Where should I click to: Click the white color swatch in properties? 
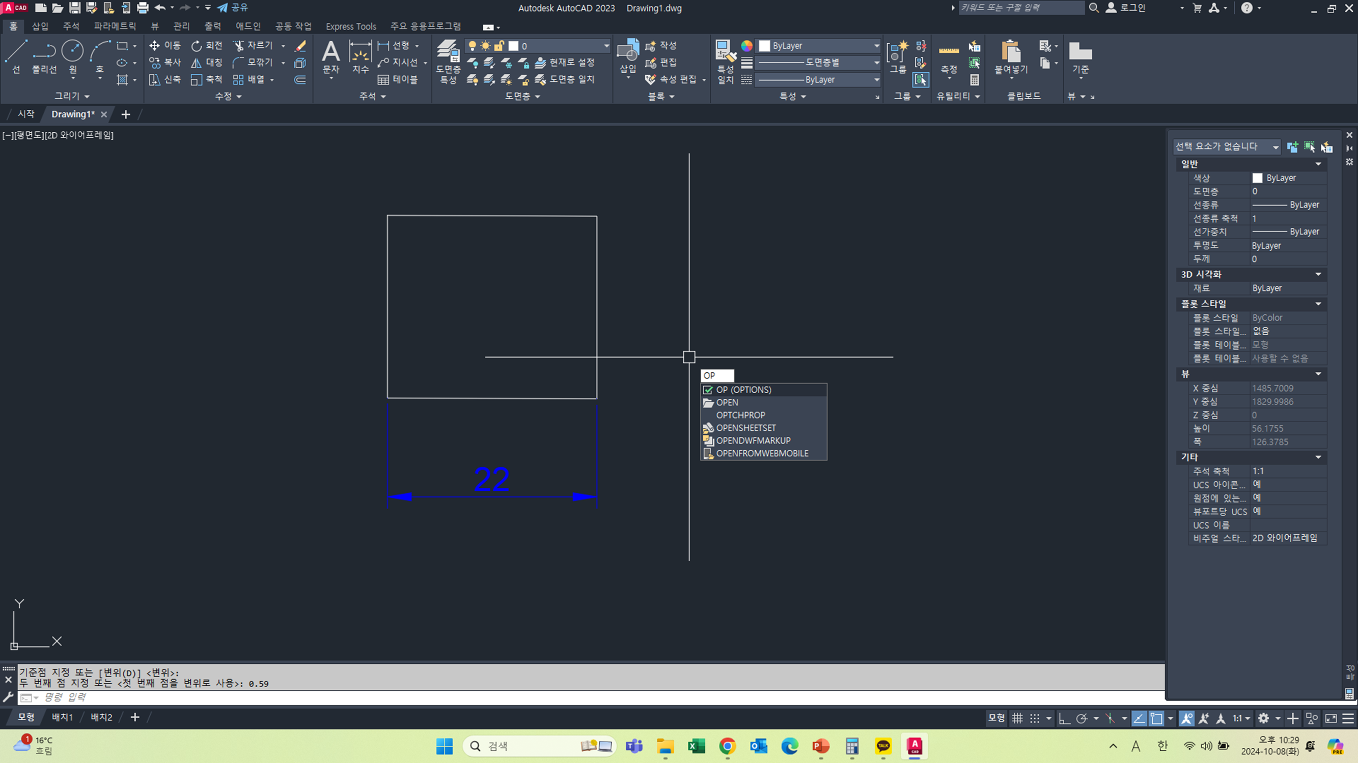pyautogui.click(x=1257, y=178)
